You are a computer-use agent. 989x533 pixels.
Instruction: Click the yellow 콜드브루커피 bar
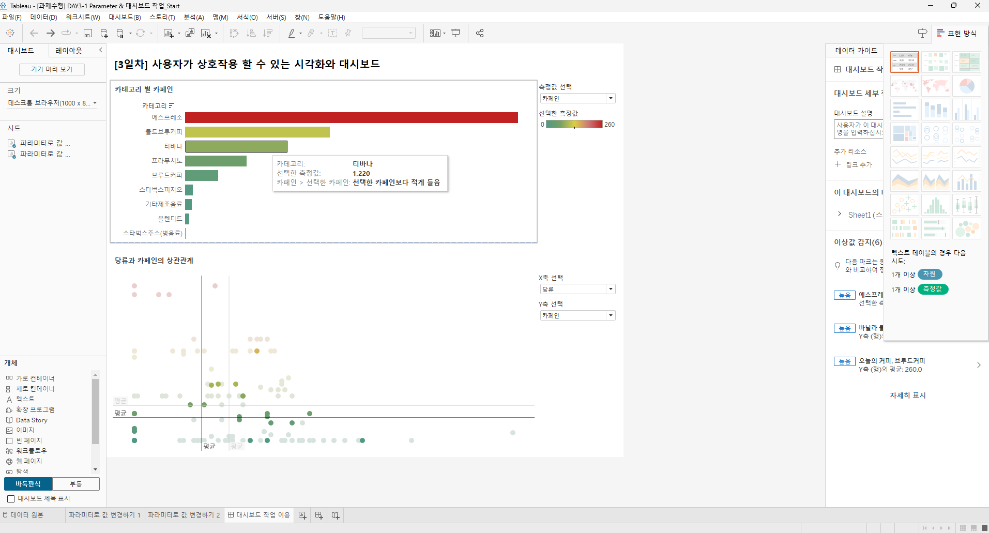[257, 132]
